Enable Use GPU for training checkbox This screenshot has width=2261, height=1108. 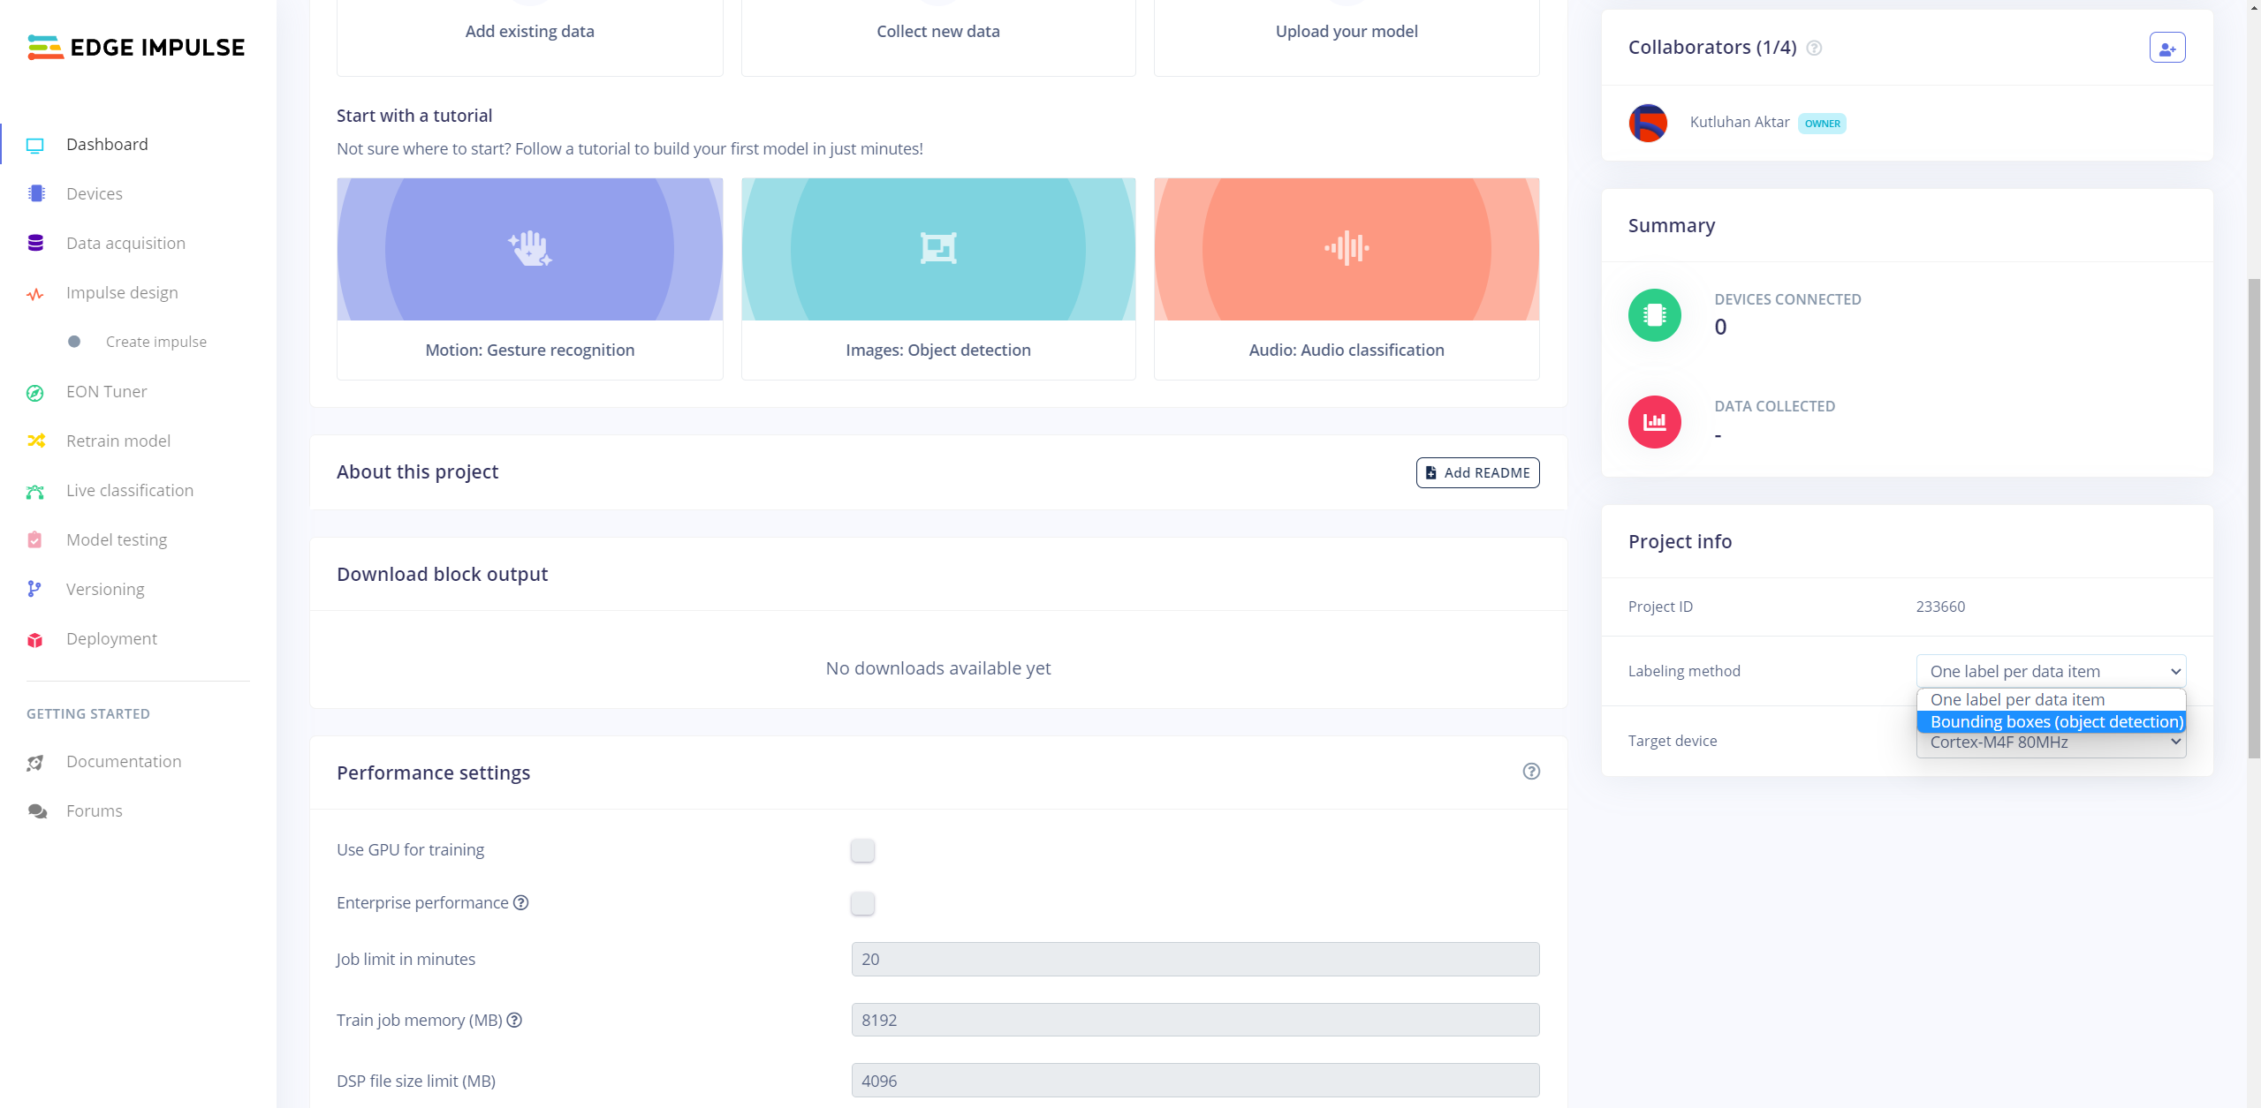pyautogui.click(x=862, y=850)
